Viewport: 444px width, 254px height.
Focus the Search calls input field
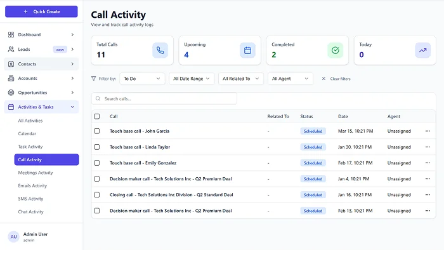(x=165, y=98)
